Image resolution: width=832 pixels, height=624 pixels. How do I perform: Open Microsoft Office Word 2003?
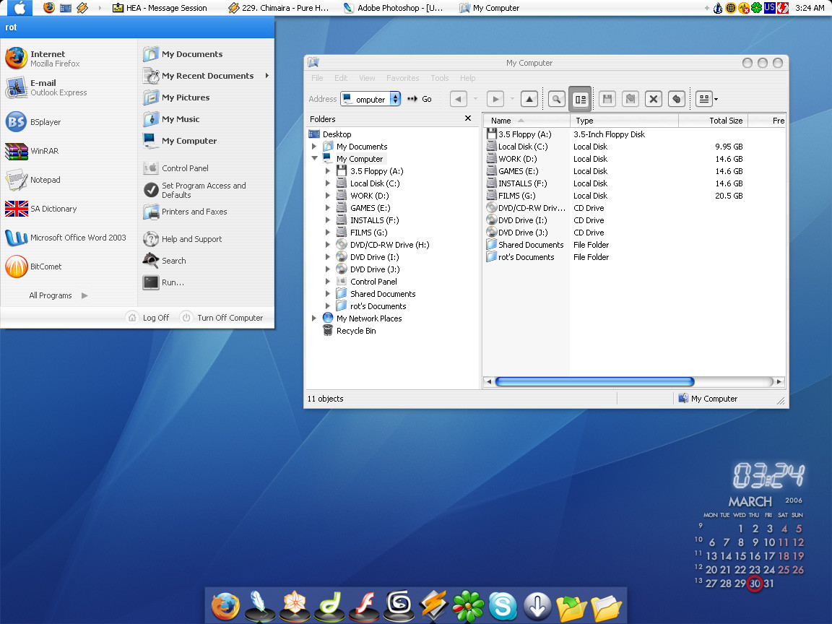(66, 238)
